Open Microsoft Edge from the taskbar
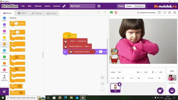 [66, 97]
